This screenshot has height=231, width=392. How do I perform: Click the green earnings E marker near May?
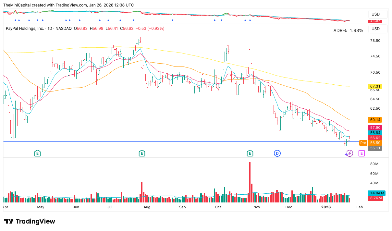pyautogui.click(x=38, y=153)
